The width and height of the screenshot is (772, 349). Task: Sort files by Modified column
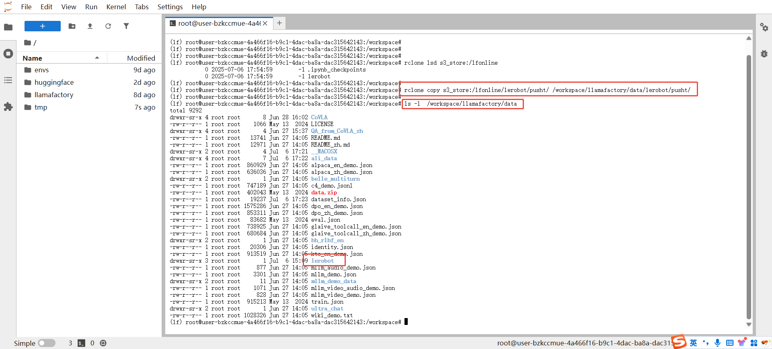coord(141,58)
